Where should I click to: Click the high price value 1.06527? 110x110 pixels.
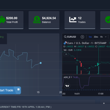coord(80,46)
